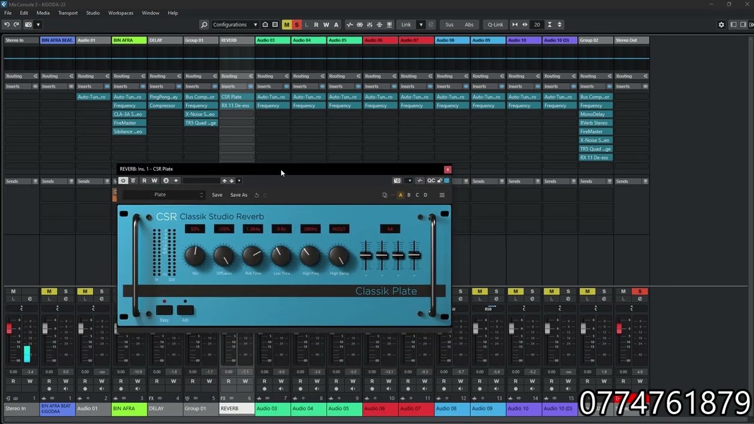
Task: Open the RVerb Stereo insert on Group 02
Action: 596,123
